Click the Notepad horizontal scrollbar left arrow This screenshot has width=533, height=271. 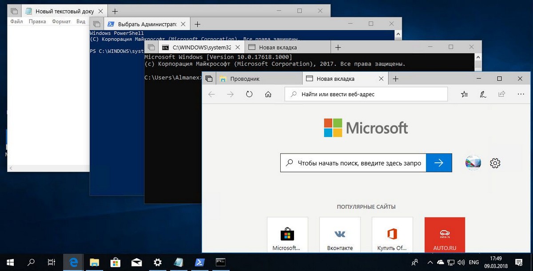click(x=11, y=168)
